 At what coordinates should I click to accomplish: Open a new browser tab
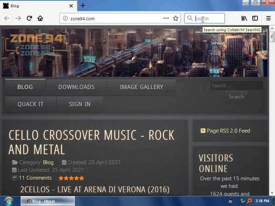point(83,5)
